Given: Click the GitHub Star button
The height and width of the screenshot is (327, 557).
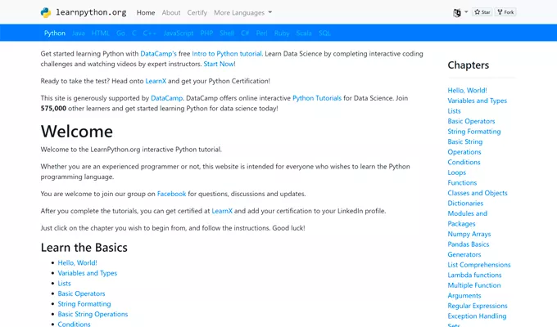Looking at the screenshot, I should point(482,12).
